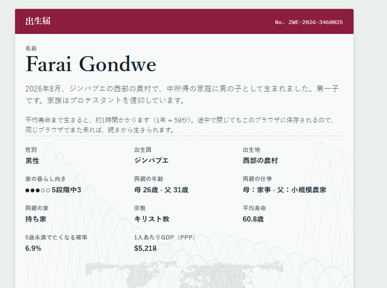This screenshot has height=288, width=387.
Task: Click the キリスト教 value
Action: point(152,219)
